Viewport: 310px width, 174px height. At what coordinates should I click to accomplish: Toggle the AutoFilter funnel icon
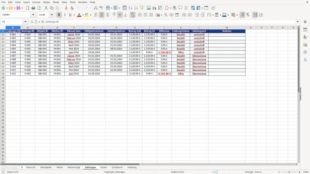click(142, 8)
